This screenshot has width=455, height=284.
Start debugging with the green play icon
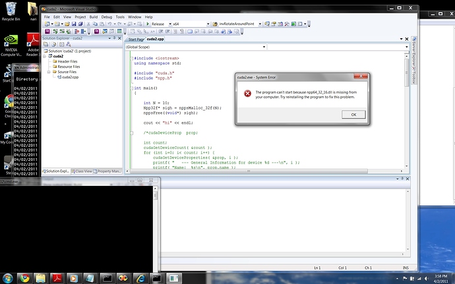tap(148, 24)
